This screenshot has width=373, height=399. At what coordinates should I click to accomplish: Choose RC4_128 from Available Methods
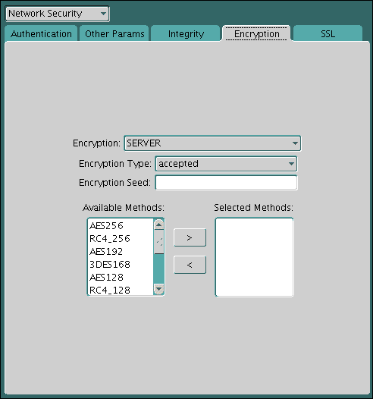pyautogui.click(x=121, y=290)
